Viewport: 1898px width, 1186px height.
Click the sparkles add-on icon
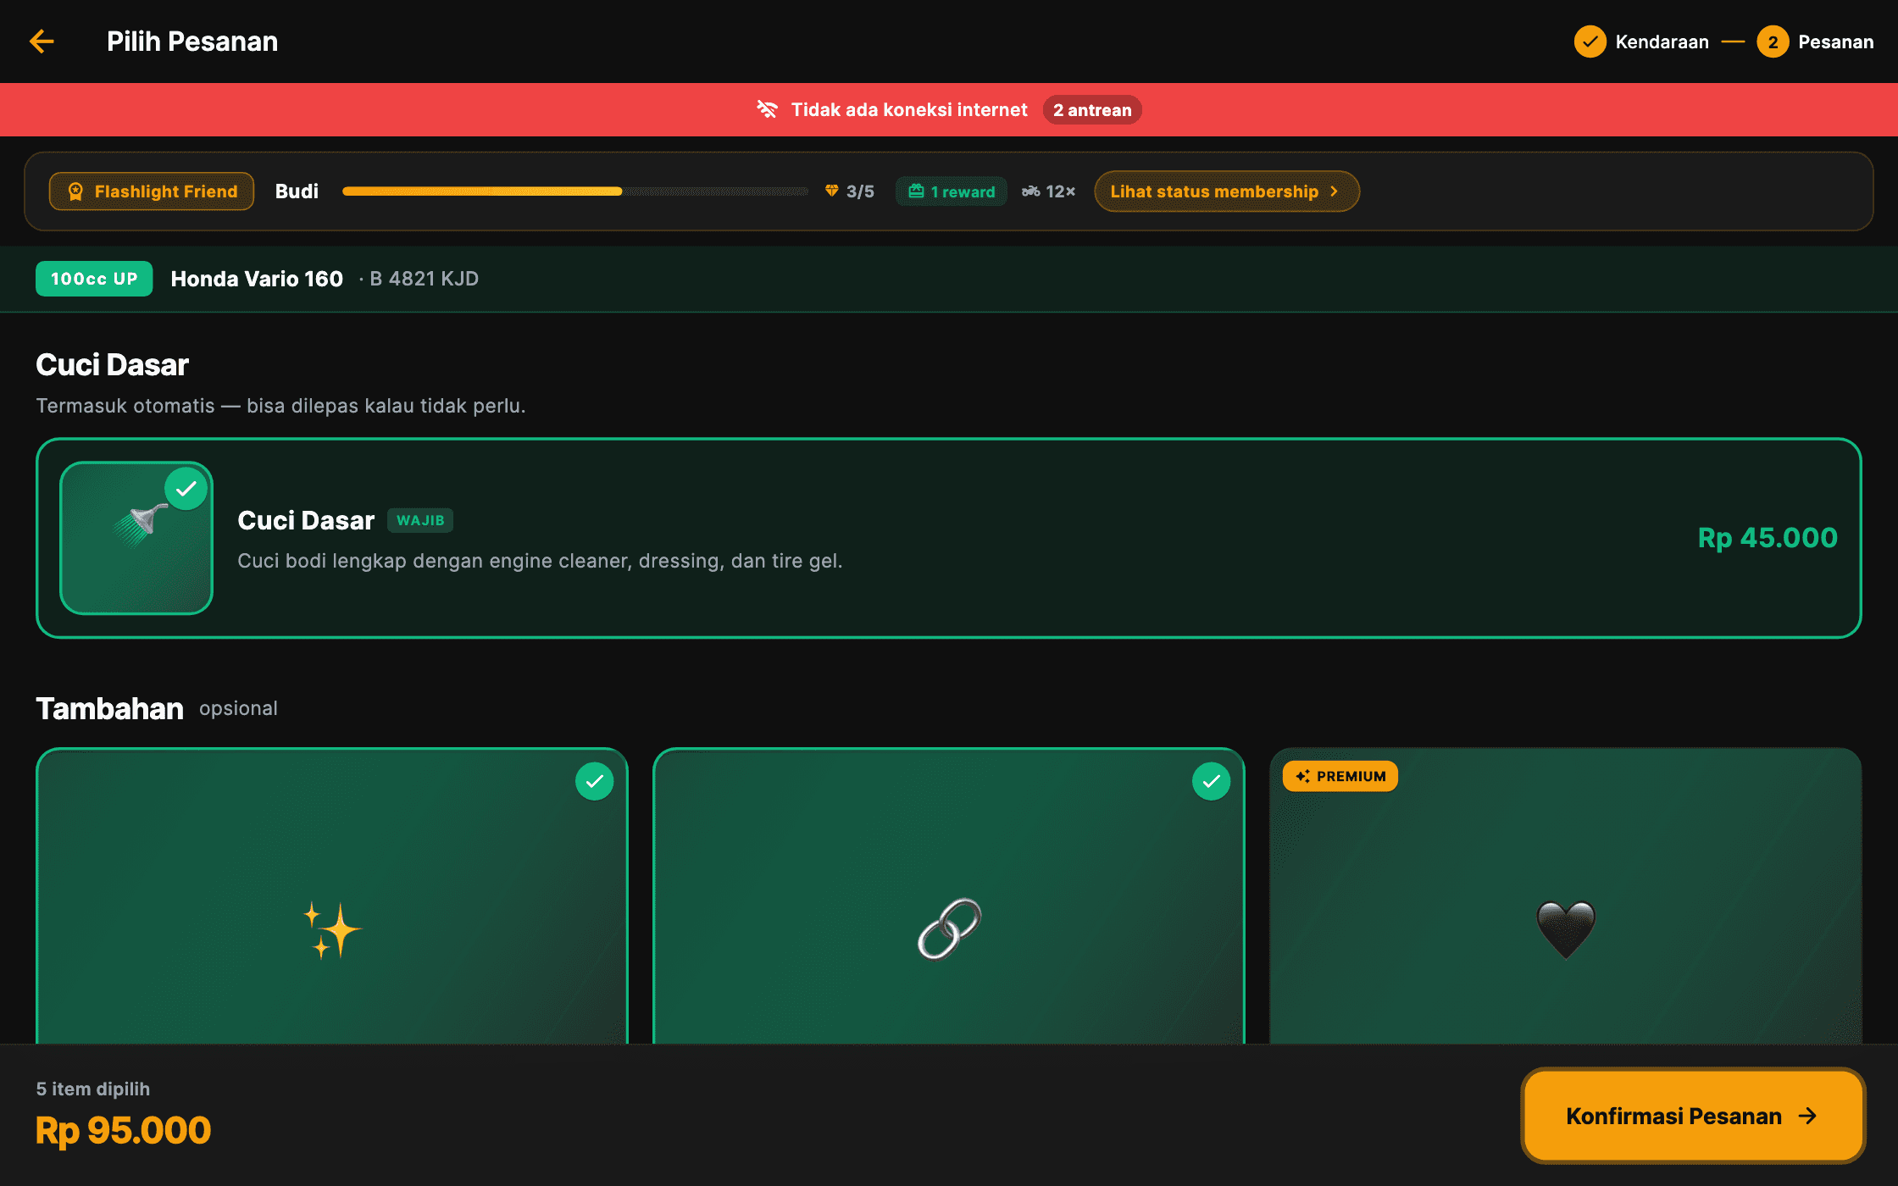pos(332,929)
